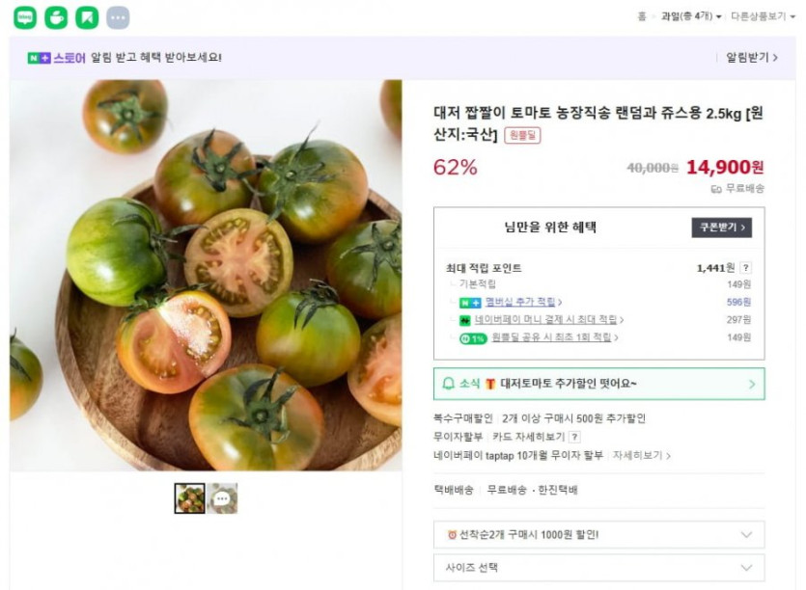The image size is (806, 590).
Task: Open the 다른상품보기 menu
Action: [762, 16]
